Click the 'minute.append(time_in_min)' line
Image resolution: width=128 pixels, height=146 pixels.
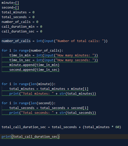click(x=34, y=65)
